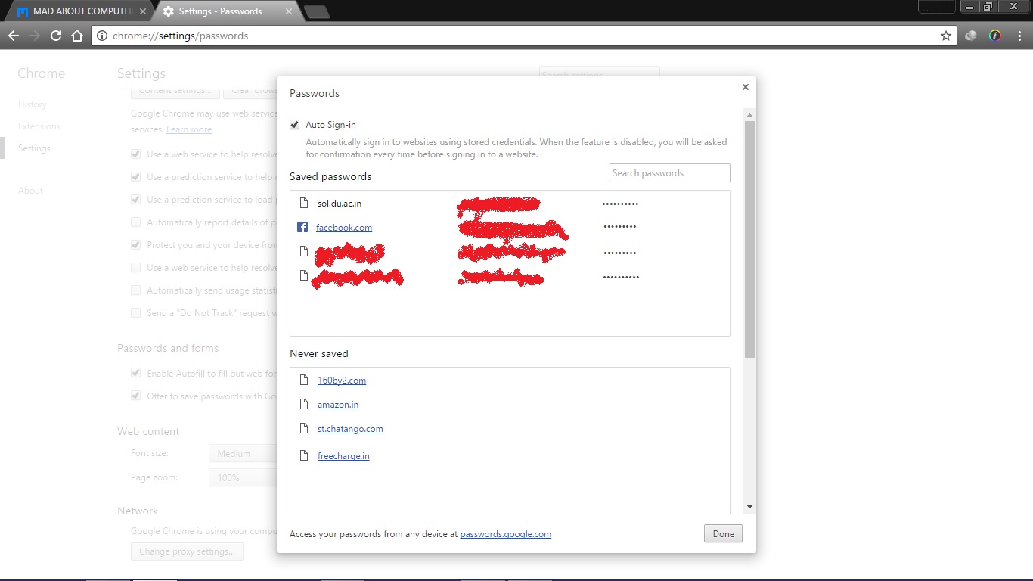Viewport: 1033px width, 581px height.
Task: Open the passwords.google.com link
Action: [505, 534]
